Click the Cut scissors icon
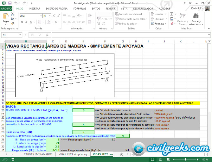The height and width of the screenshot is (162, 212). point(12,14)
